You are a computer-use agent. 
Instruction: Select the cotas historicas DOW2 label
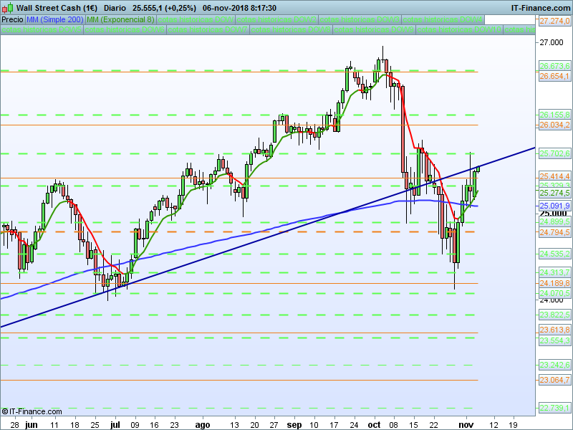pos(276,20)
